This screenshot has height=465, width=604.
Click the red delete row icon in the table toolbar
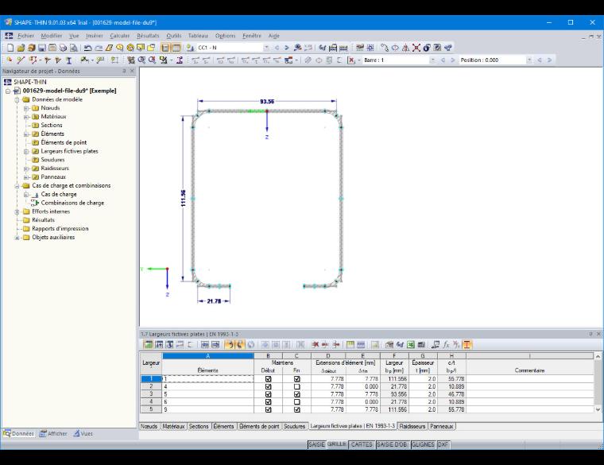point(315,345)
